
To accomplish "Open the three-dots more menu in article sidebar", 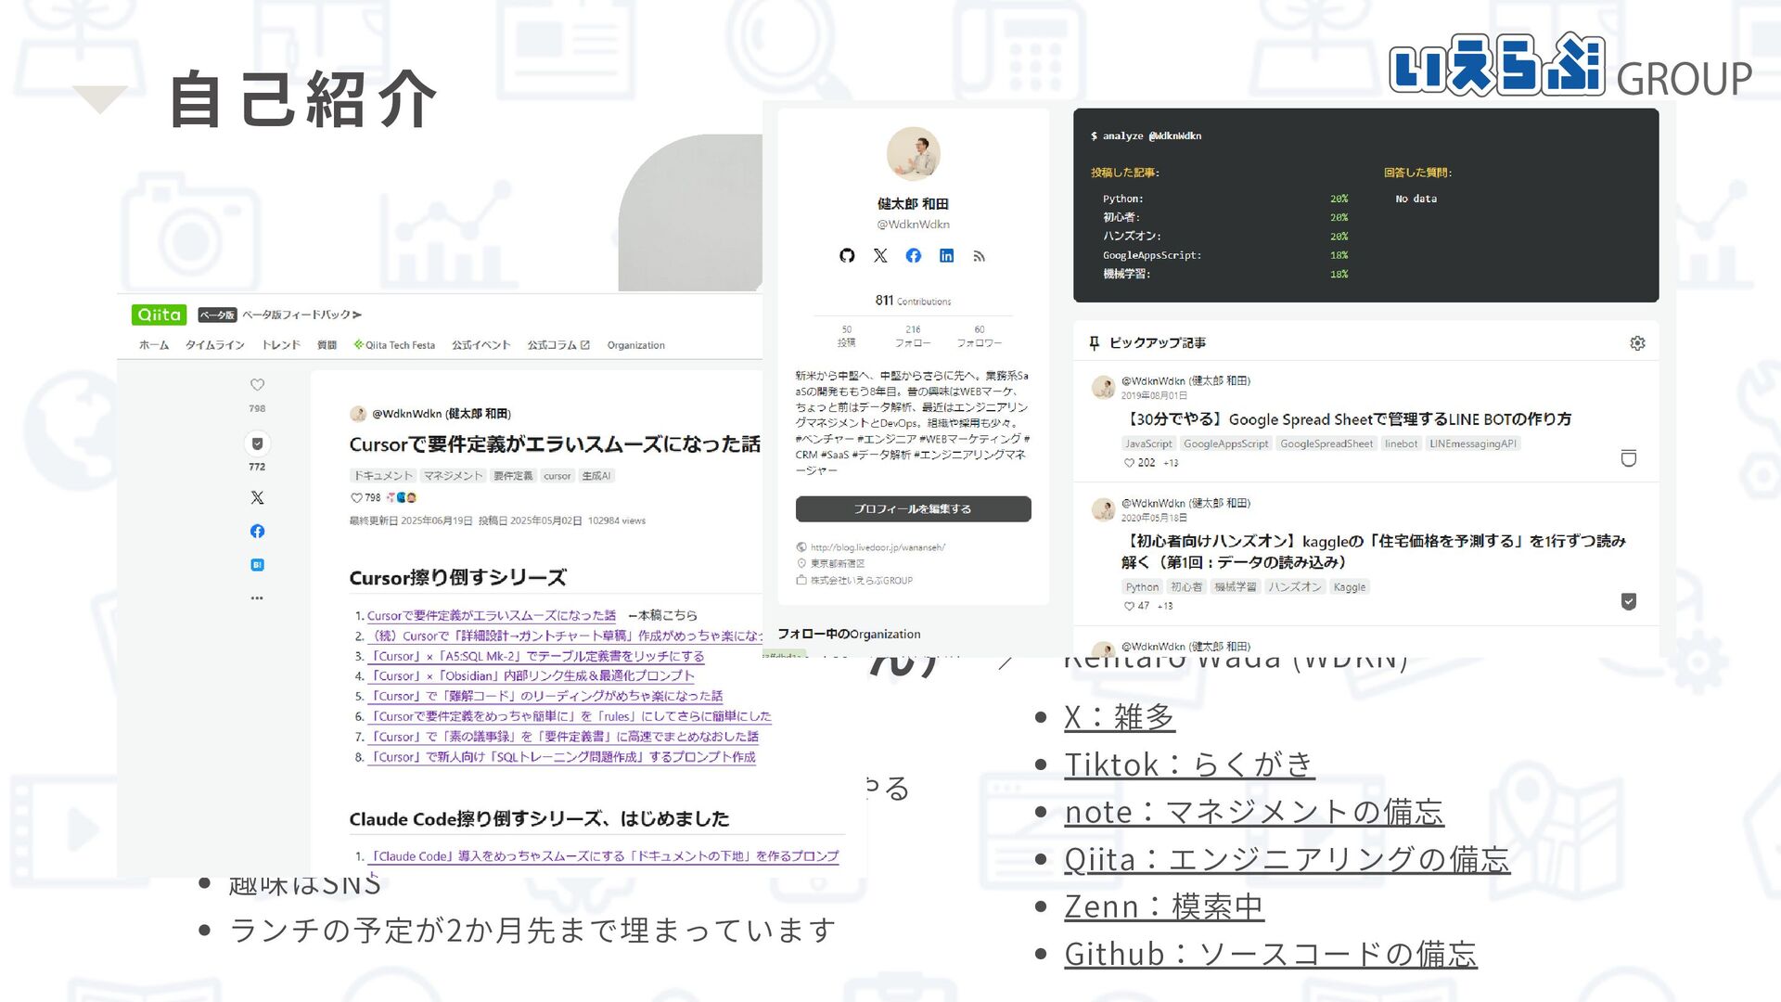I will (258, 598).
